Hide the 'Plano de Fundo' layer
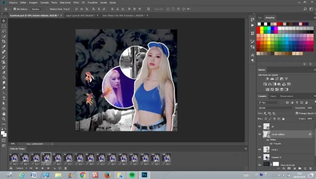The image size is (316, 179). coord(259,165)
